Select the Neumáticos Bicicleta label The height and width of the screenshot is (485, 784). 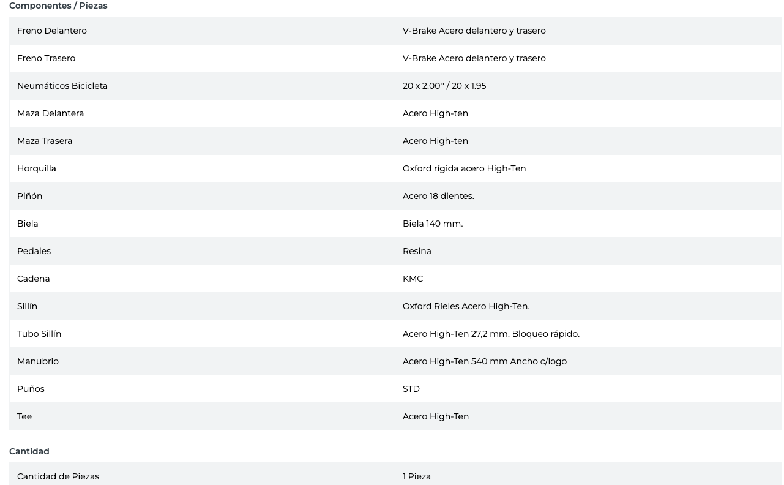coord(62,86)
